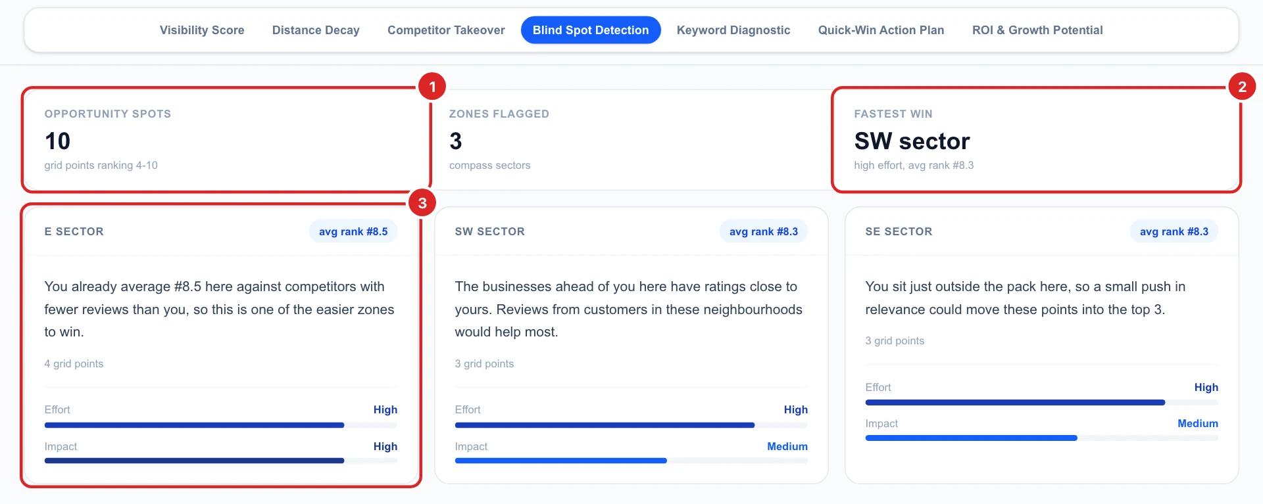Click the Opportunity Spots value "10"
Screen dimensions: 1263x504
(58, 141)
